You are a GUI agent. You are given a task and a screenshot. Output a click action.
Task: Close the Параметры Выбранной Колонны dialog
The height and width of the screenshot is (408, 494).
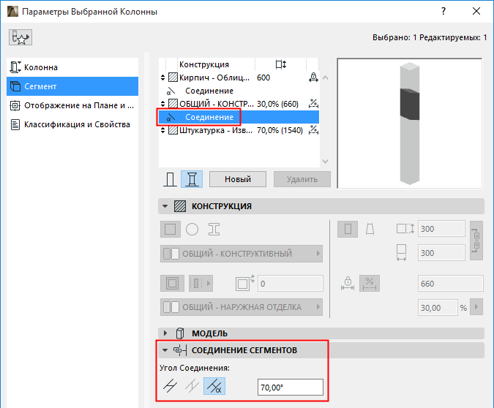[476, 12]
